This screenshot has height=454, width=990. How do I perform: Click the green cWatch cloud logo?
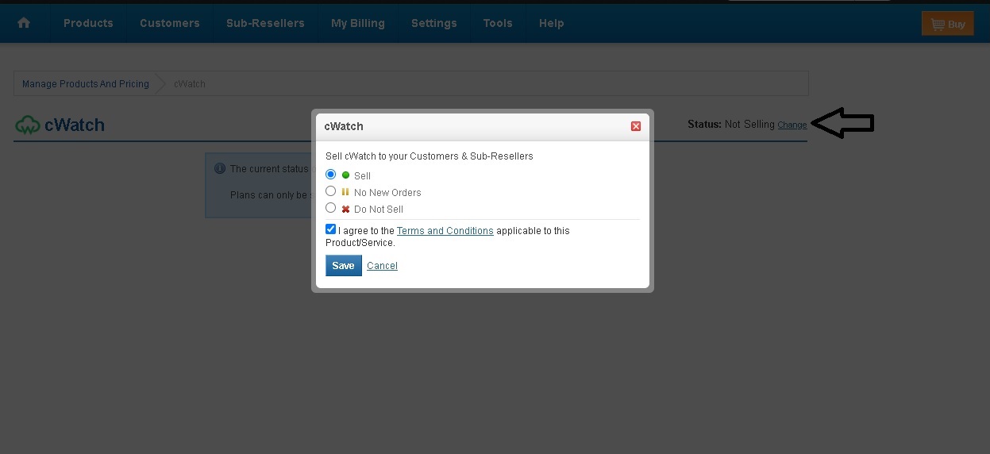coord(28,125)
